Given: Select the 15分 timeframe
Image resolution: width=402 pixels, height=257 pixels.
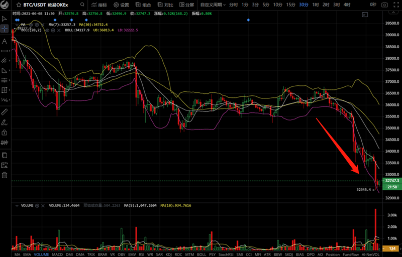Looking at the screenshot, I should click(291, 5).
